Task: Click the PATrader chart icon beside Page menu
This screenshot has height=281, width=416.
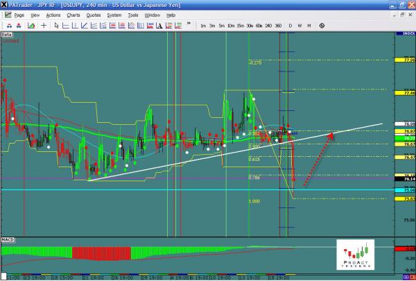Action: point(7,15)
